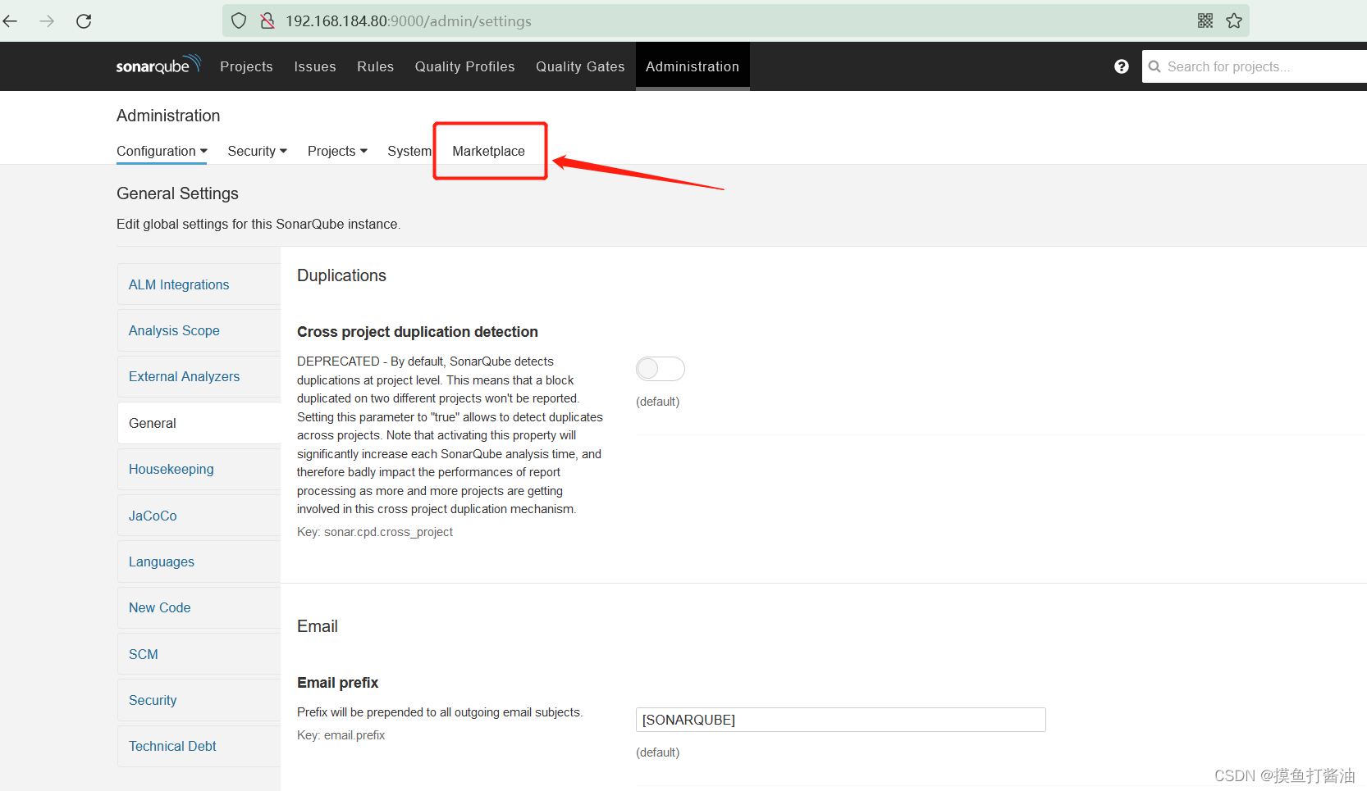
Task: Open the System administration tab
Action: click(409, 151)
